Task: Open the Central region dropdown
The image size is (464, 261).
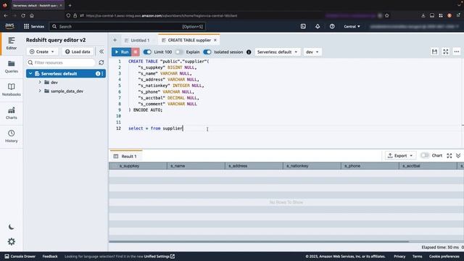Action: pos(352,26)
